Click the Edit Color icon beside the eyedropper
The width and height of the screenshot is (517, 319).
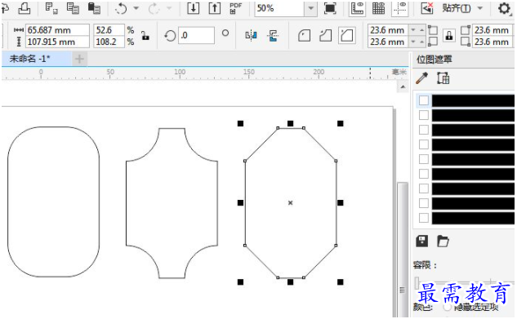point(443,78)
